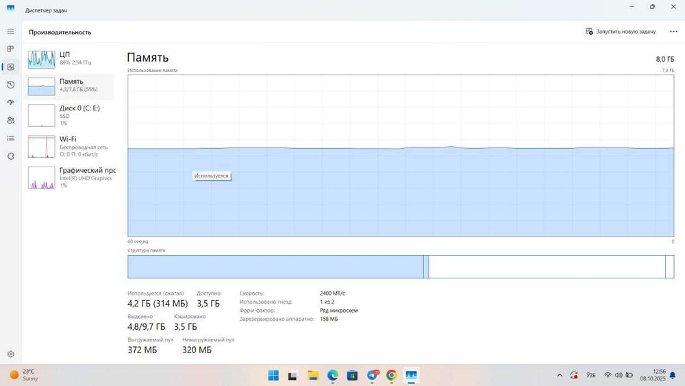Click the '4,2 ГБ (314 МБ)' in-use value
Viewport: 685px width, 386px height.
pos(158,303)
